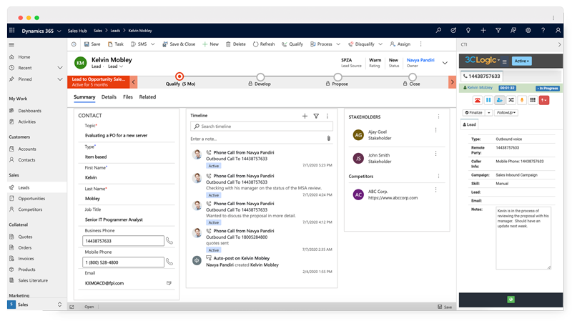Click the attachment paperclip in note field
Screen dimensions: 572x321
point(328,139)
